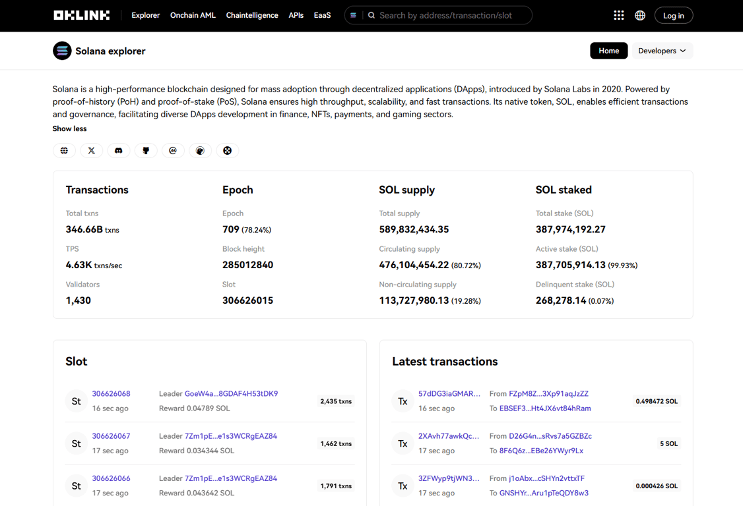The height and width of the screenshot is (506, 743).
Task: Click the Log in button
Action: [673, 15]
